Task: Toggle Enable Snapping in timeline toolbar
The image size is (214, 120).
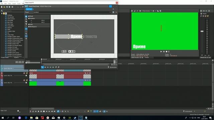Action: click(x=94, y=111)
